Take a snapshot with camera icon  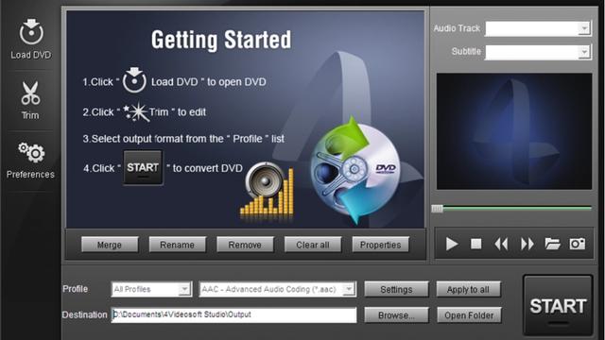point(578,244)
